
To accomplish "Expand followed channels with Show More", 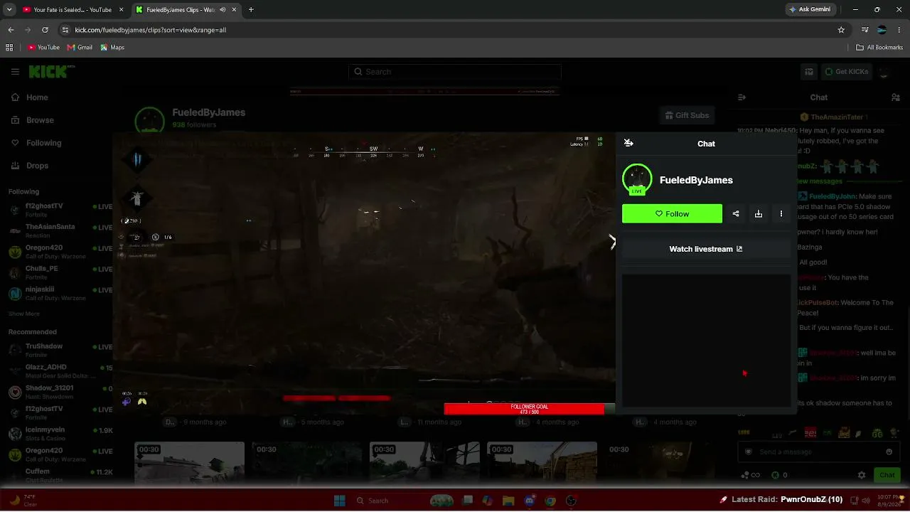I will click(24, 314).
